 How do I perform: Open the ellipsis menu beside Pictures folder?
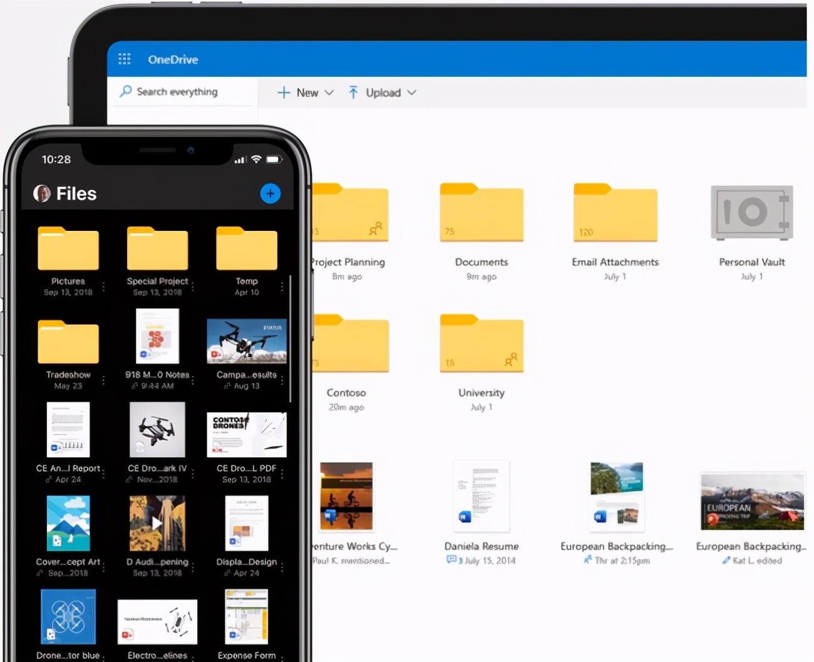click(x=103, y=287)
